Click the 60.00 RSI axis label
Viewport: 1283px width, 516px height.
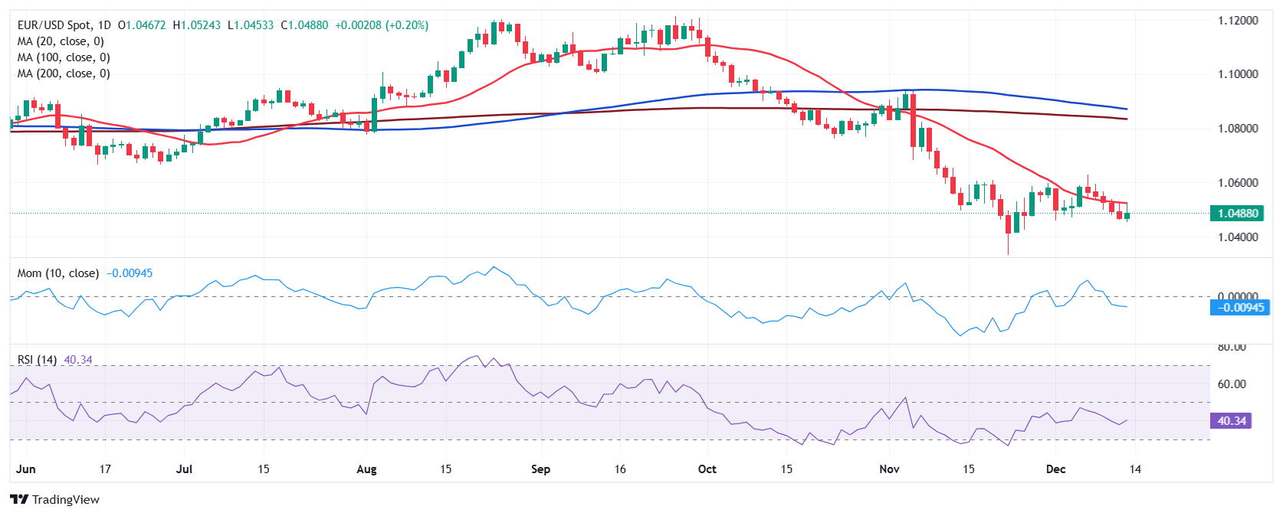tap(1232, 384)
